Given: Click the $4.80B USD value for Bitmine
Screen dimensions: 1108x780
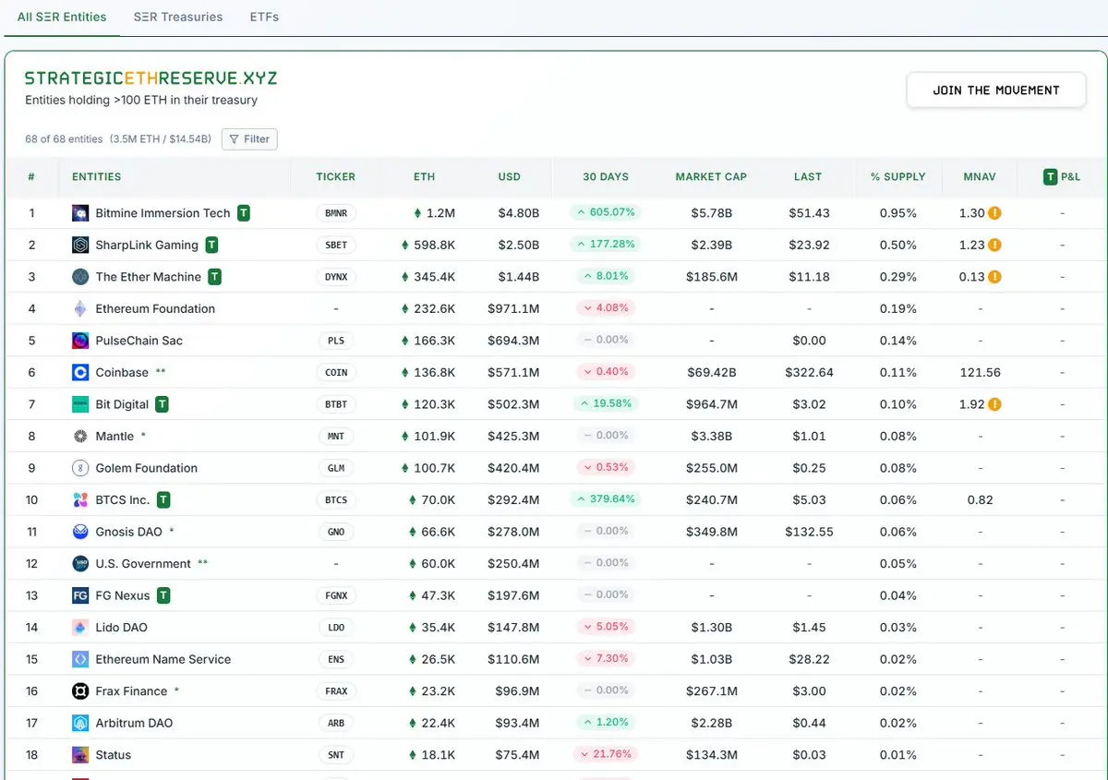Looking at the screenshot, I should 519,213.
